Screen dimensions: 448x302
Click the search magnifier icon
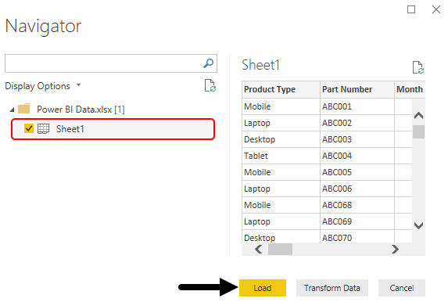208,63
